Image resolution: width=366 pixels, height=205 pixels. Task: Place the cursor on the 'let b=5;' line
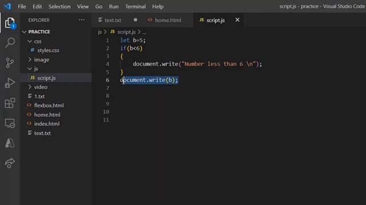coord(133,40)
